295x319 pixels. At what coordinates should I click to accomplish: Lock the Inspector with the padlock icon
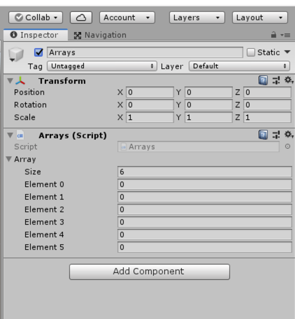tap(273, 35)
